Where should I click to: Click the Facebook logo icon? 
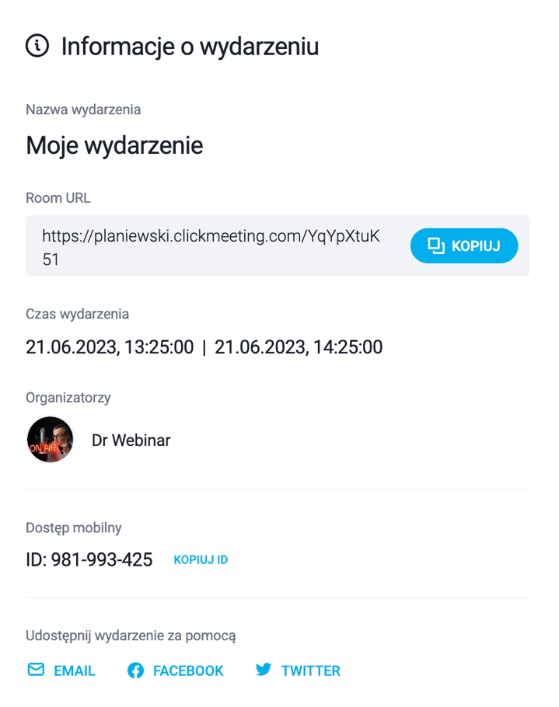136,670
